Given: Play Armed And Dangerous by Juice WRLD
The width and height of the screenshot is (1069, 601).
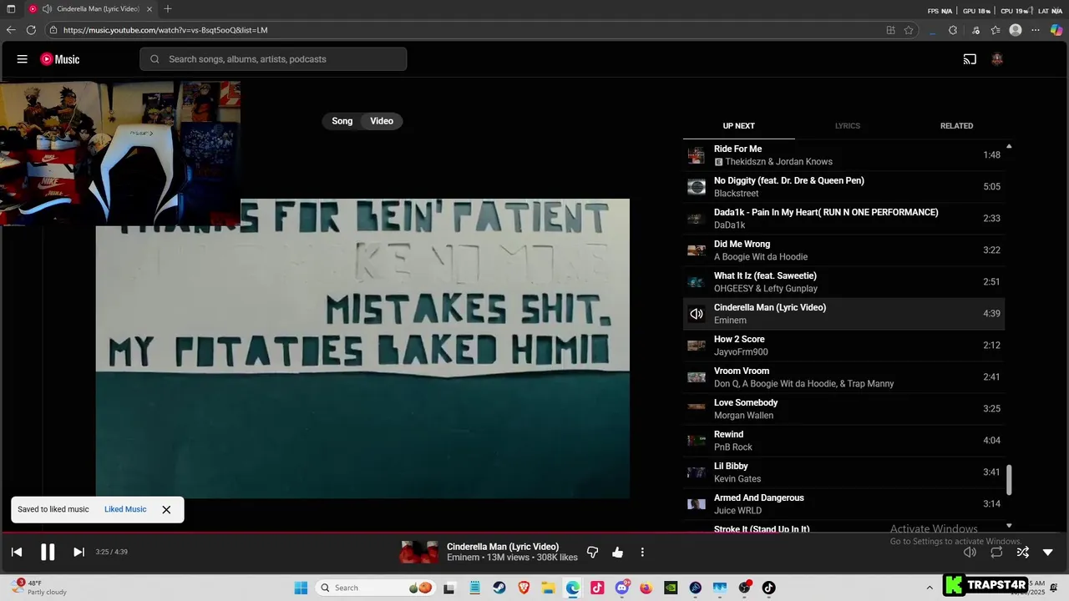Looking at the screenshot, I should 844,504.
